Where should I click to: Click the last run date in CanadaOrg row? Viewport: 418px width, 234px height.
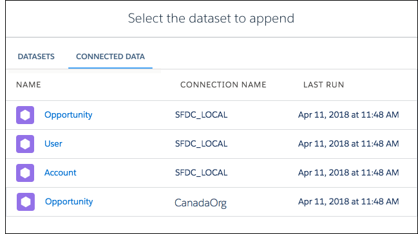(348, 201)
